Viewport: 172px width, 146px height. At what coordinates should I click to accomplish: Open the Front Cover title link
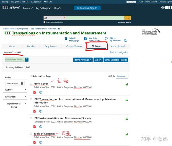click(41, 84)
